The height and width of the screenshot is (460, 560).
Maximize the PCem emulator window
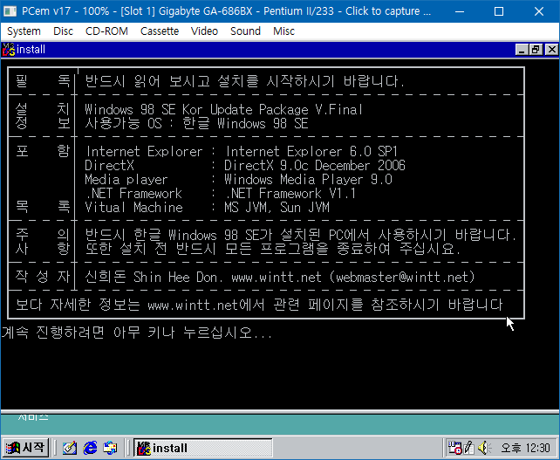(499, 11)
